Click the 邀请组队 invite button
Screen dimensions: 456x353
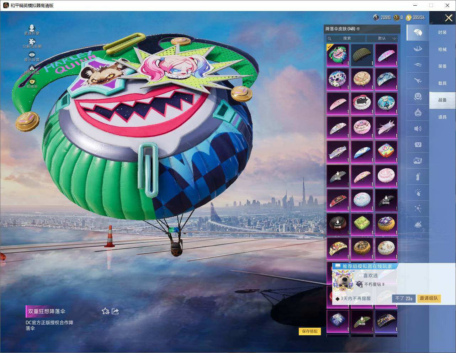[429, 299]
